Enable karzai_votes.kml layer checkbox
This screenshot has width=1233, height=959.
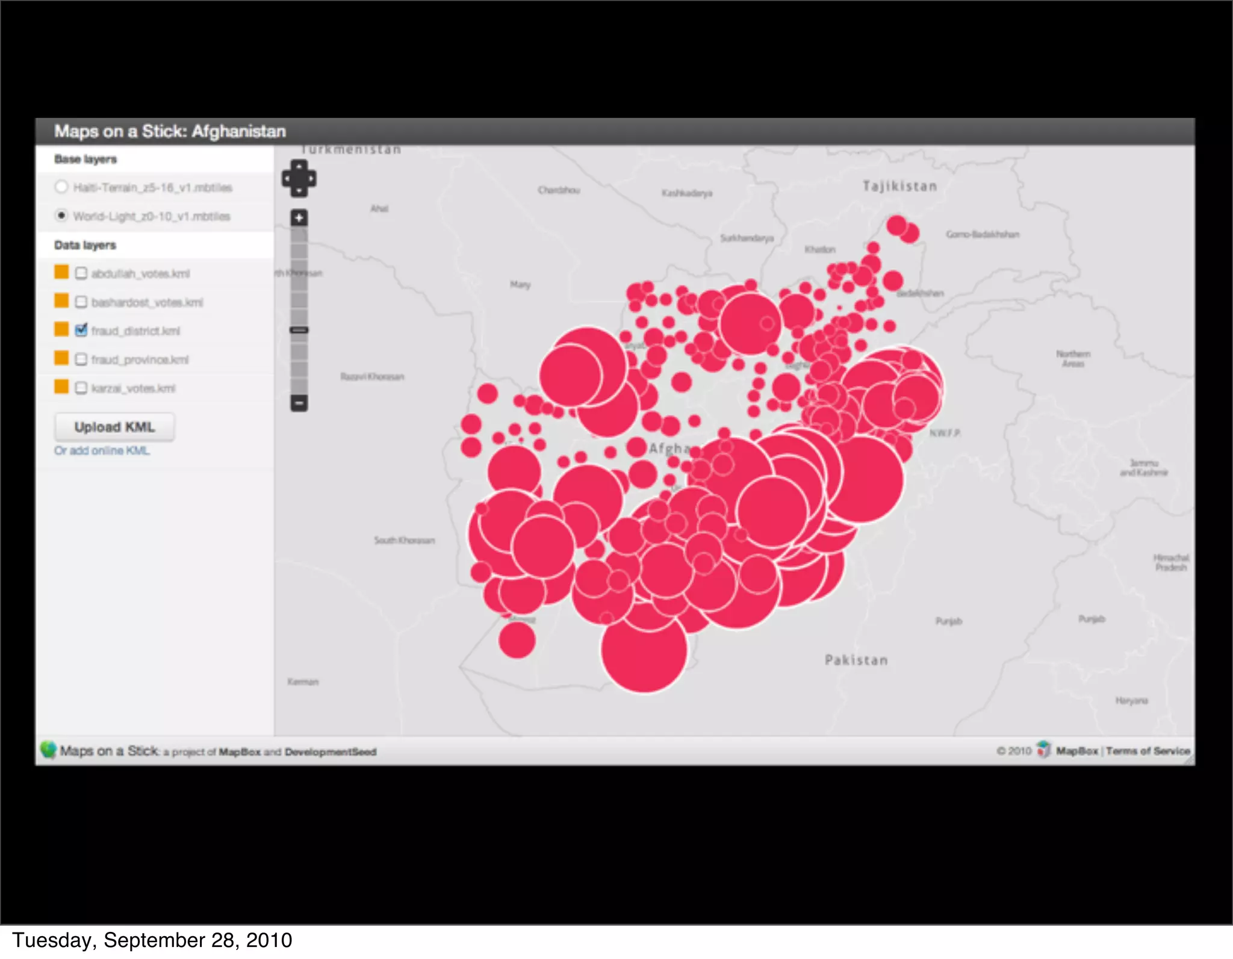(x=81, y=388)
